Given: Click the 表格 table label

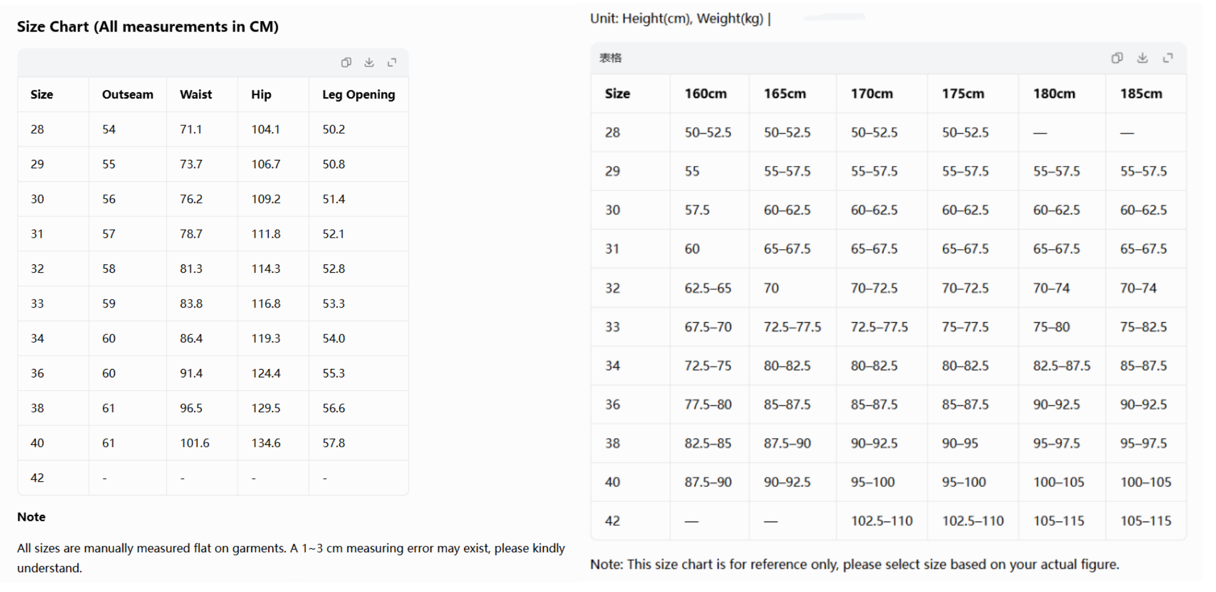Looking at the screenshot, I should coord(610,58).
